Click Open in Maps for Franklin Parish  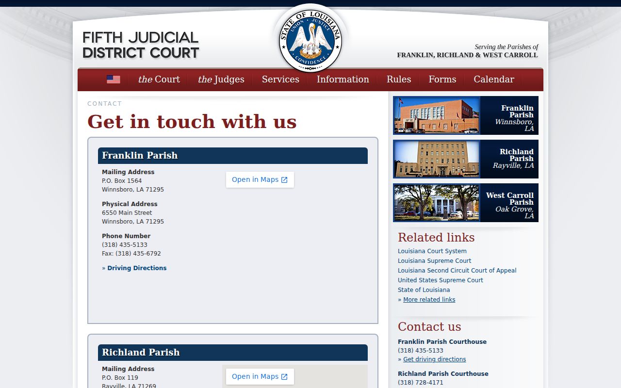(x=260, y=179)
